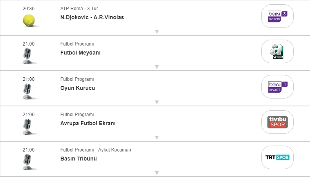Viewport: 311px width, 177px height.
Task: Expand the Oyun Kurucu row details arrow
Action: pyautogui.click(x=156, y=102)
